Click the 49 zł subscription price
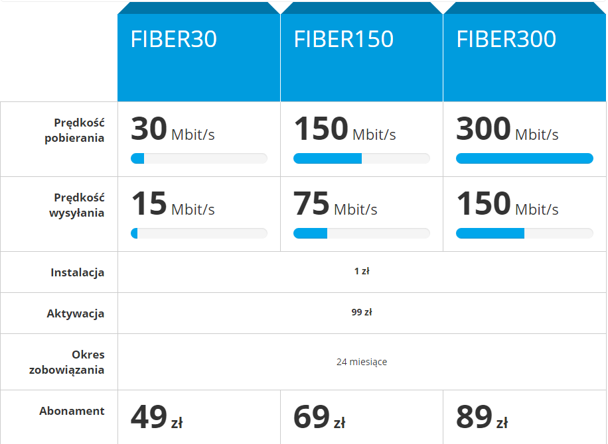 pyautogui.click(x=157, y=417)
